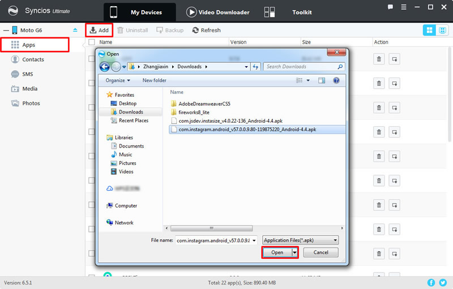
Task: Switch to the Video Downloader tab
Action: [x=217, y=12]
